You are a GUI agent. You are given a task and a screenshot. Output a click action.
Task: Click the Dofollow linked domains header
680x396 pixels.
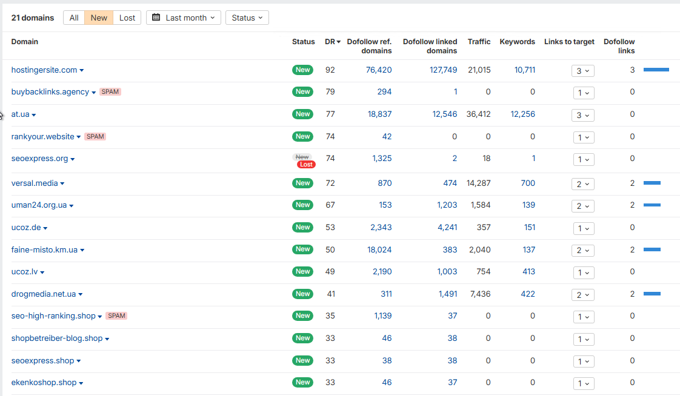430,46
